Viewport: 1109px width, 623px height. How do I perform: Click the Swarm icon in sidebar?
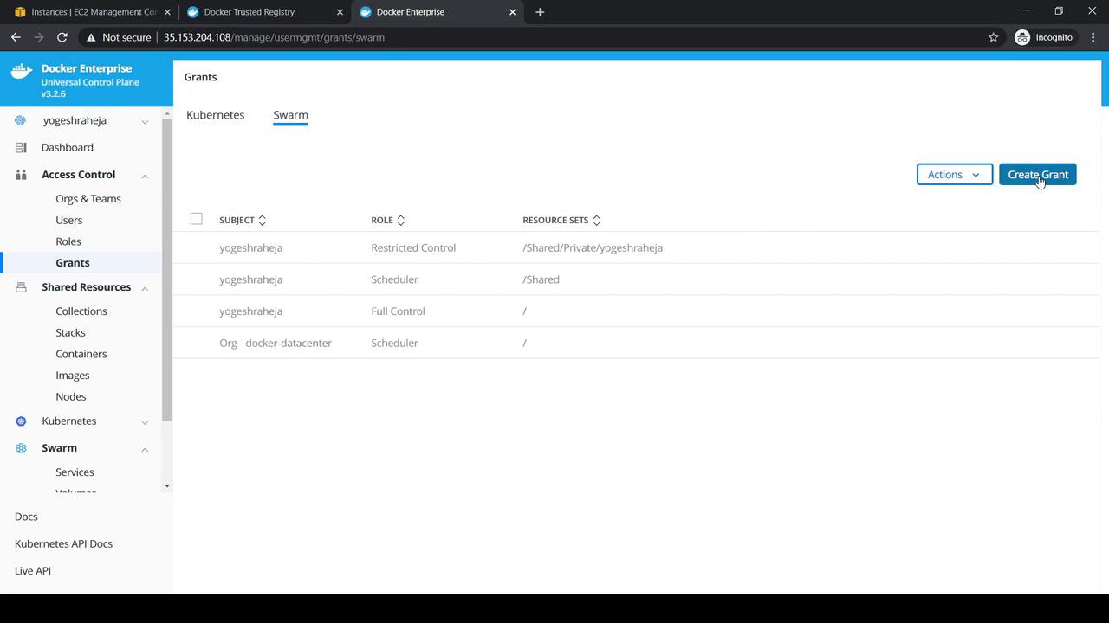tap(21, 448)
